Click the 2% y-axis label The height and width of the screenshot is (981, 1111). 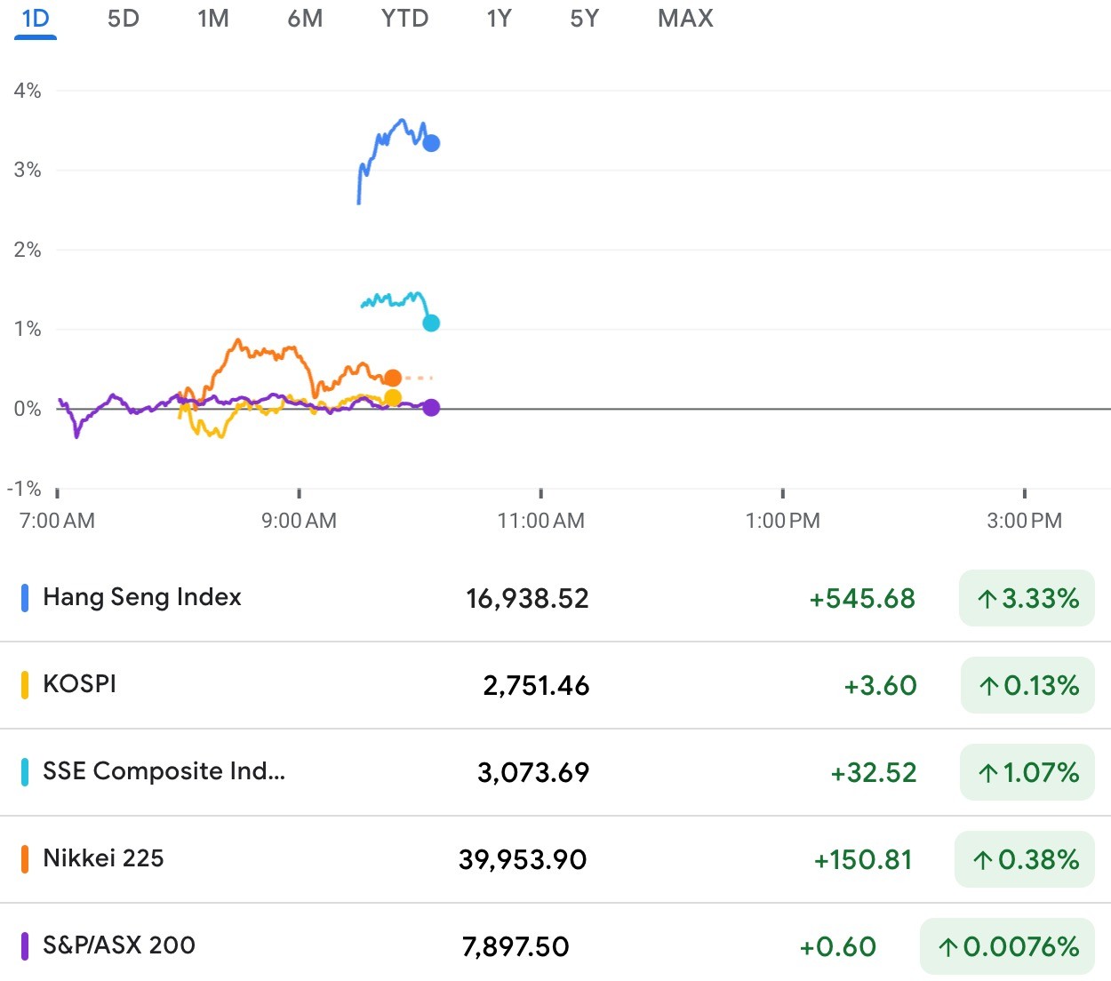point(28,250)
